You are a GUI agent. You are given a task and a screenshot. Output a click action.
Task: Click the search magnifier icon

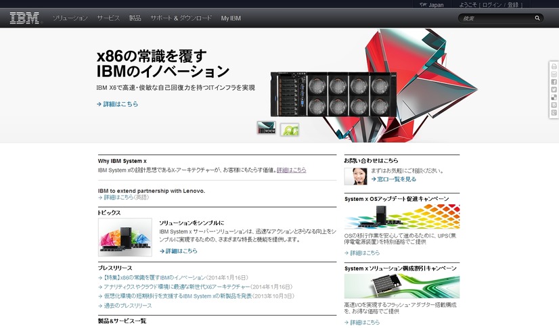537,18
